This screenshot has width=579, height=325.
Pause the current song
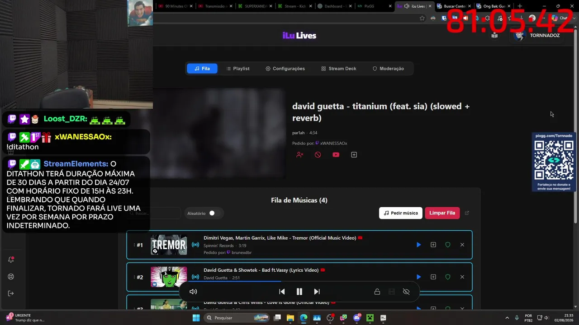click(299, 292)
